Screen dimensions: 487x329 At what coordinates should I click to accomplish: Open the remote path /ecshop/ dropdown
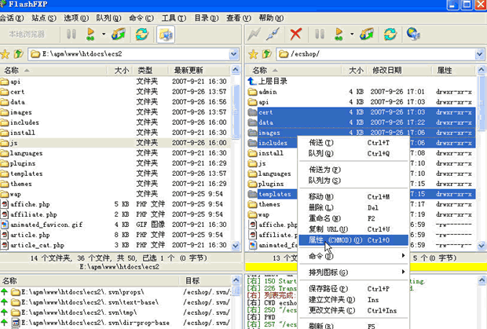click(x=478, y=54)
